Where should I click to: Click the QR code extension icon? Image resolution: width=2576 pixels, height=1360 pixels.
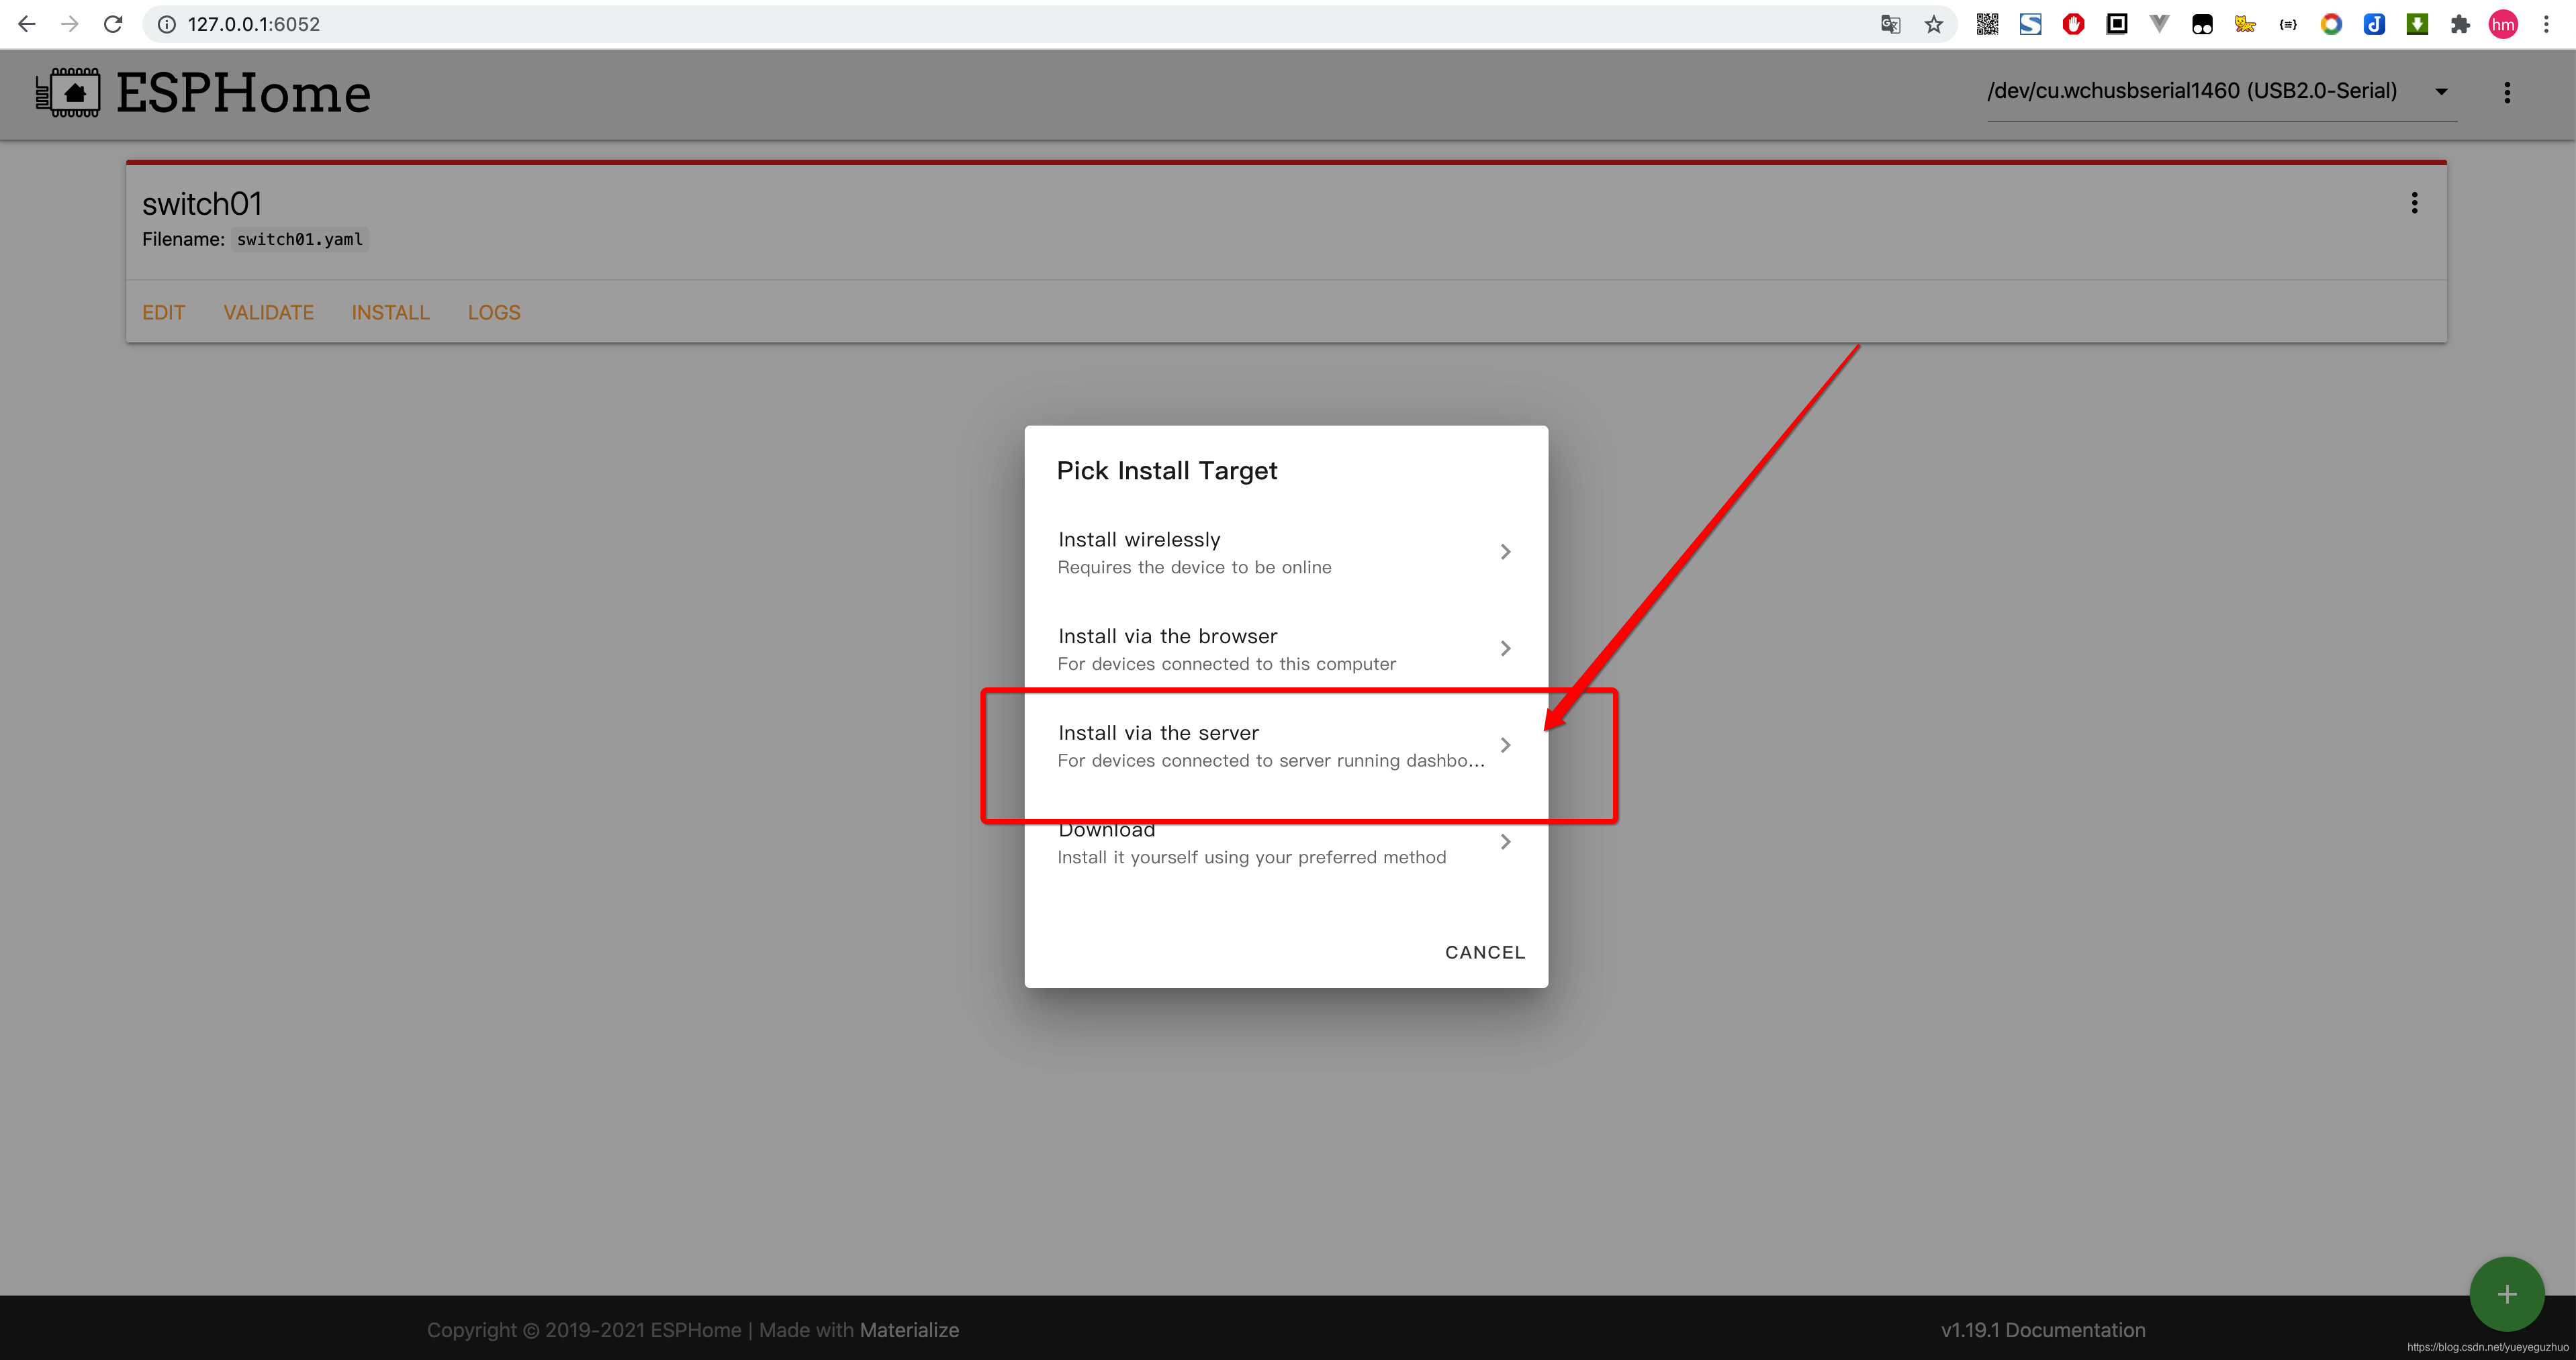(1987, 24)
